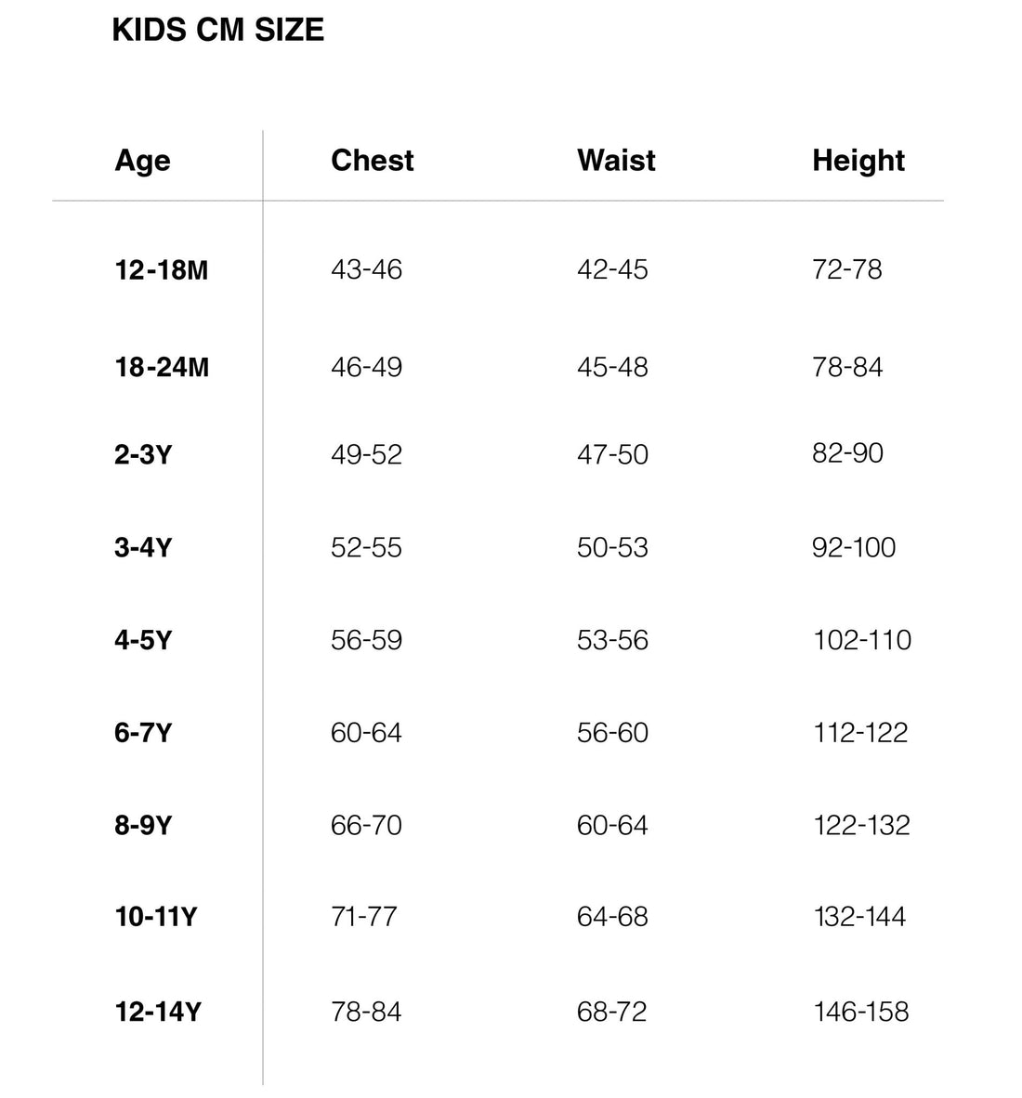Click height value 146-158 for 12-14Y
Screen dimensions: 1022x1098
point(860,1012)
